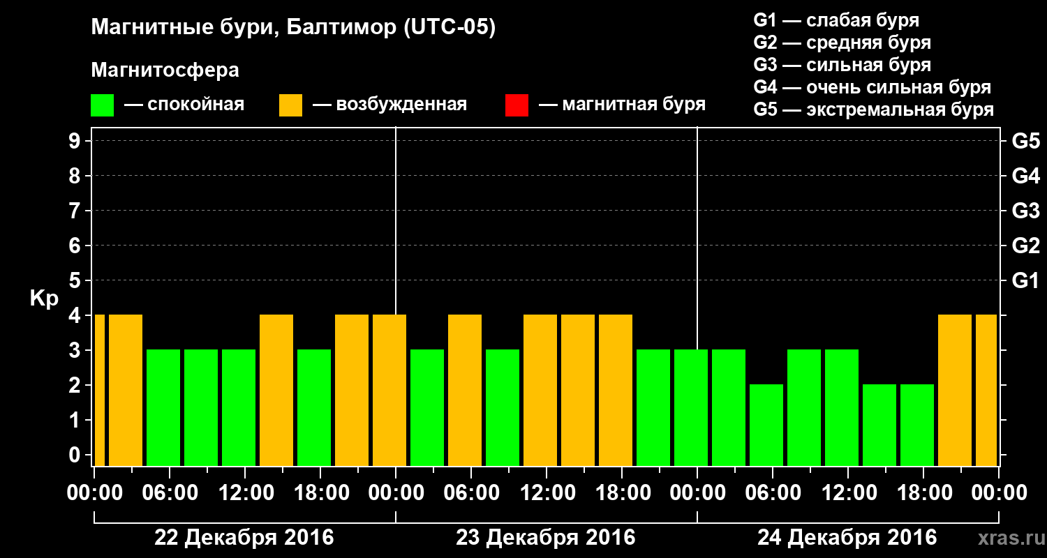Click the right-axis label 'G4'
Screen dimensions: 1047x558
pyautogui.click(x=1026, y=176)
